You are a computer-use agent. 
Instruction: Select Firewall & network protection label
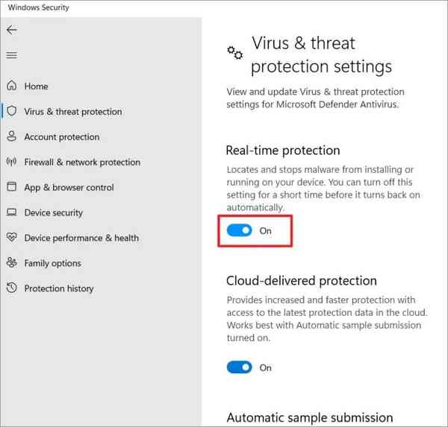coord(82,162)
